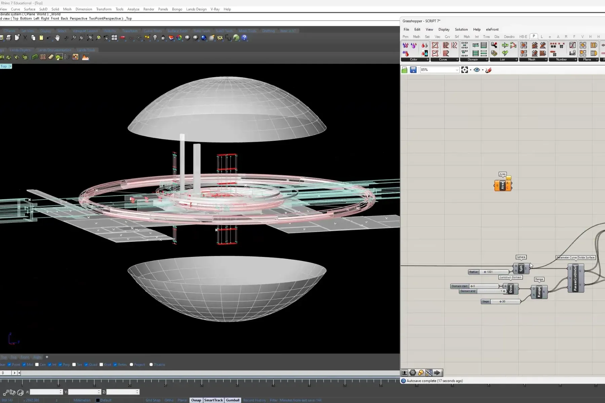Screen dimensions: 605x403
Task: Click the Grasshopper sketch brush icon
Action: 489,70
